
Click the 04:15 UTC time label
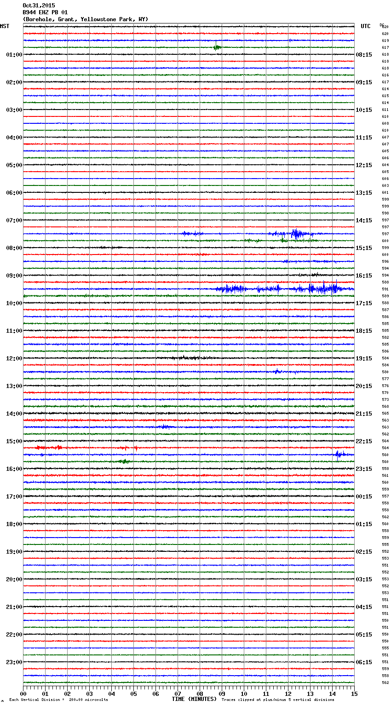click(364, 607)
